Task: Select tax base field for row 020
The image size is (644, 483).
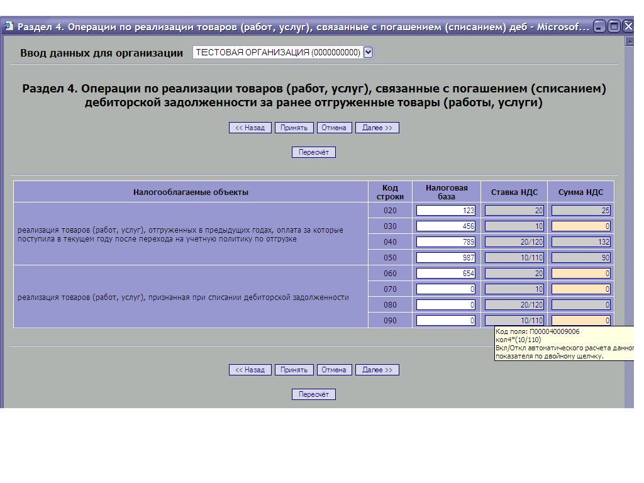Action: [446, 211]
